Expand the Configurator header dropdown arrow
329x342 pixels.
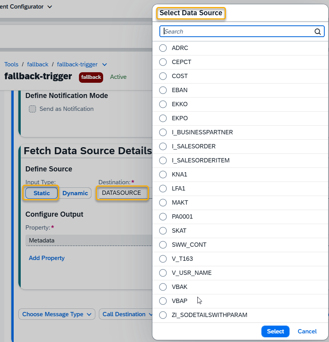point(49,7)
